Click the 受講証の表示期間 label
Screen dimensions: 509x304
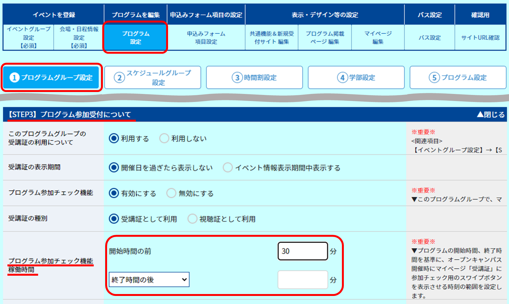click(x=34, y=167)
